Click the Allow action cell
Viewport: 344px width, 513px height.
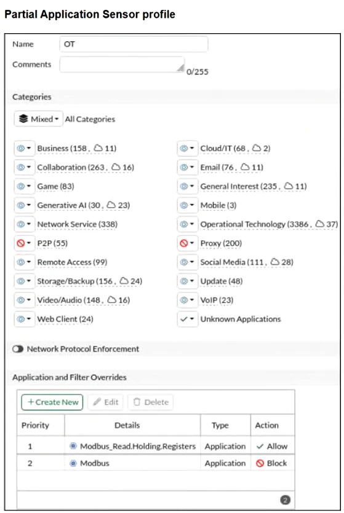tap(272, 446)
